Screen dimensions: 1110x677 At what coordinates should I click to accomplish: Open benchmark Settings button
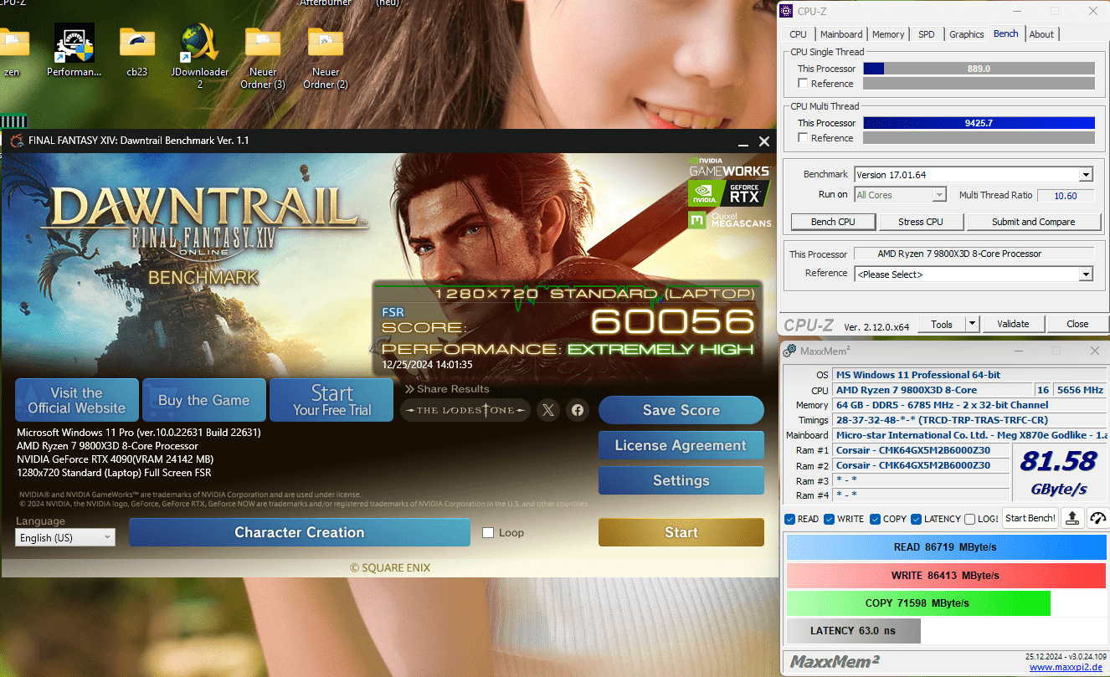681,480
